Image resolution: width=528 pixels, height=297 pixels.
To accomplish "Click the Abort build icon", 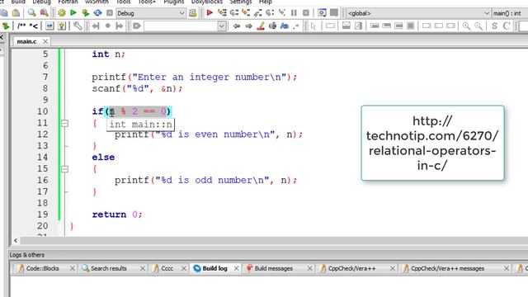I will click(110, 13).
